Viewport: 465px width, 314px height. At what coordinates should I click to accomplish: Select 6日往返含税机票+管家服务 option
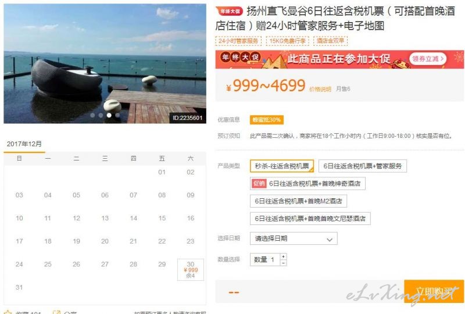(362, 166)
